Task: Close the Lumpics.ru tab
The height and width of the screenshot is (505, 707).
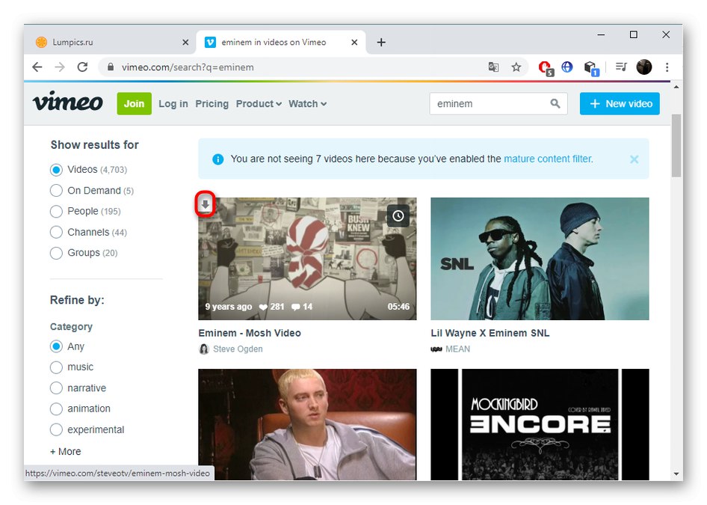Action: click(185, 43)
